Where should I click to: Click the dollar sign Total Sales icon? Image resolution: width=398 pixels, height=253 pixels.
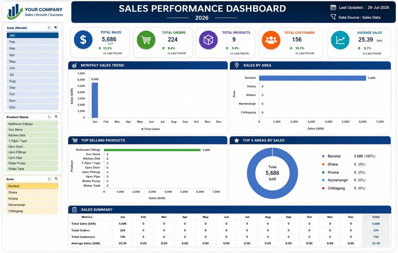83,40
